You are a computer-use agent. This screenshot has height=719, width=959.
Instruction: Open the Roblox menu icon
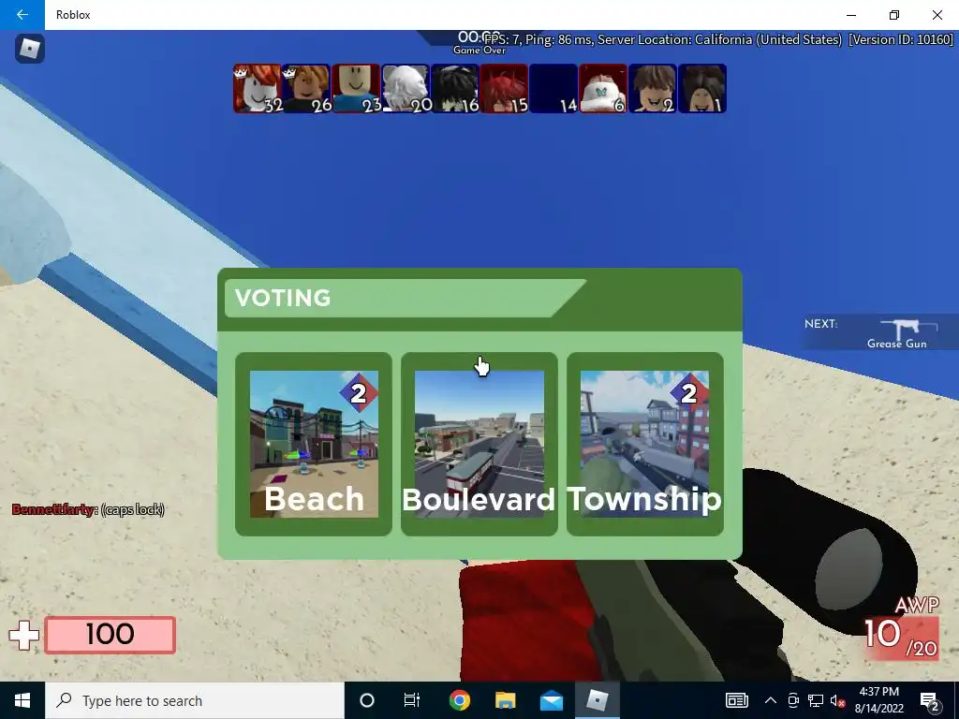[29, 49]
